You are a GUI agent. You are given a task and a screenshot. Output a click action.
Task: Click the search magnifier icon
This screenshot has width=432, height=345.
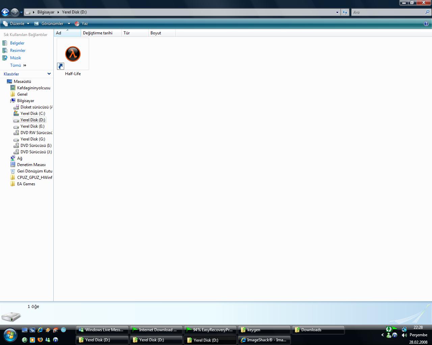point(428,12)
